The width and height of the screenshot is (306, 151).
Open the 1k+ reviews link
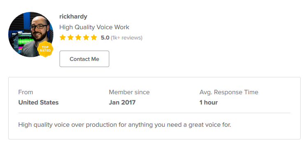127,37
